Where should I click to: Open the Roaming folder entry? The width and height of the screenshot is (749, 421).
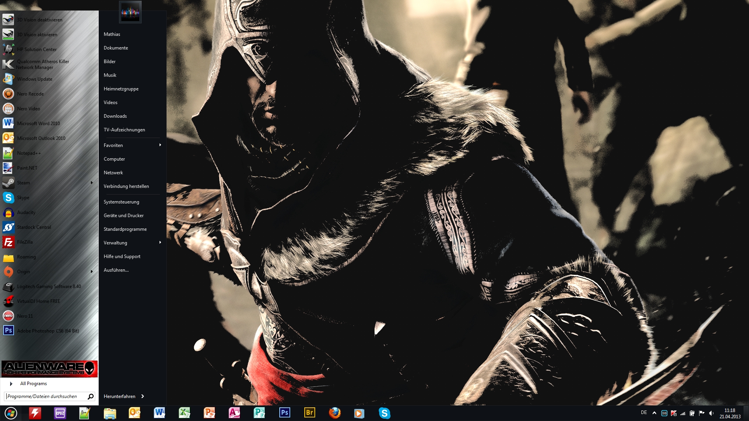point(49,256)
